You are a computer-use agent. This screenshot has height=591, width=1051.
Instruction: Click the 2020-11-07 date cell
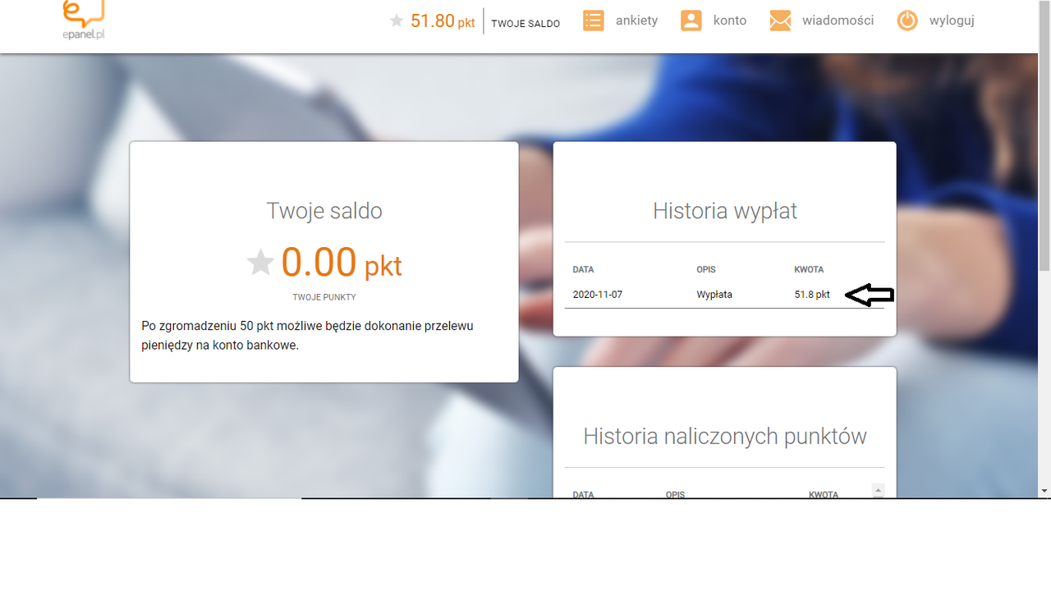click(598, 294)
